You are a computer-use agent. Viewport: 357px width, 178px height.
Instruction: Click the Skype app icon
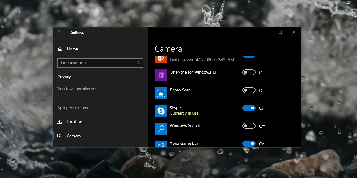click(x=161, y=111)
